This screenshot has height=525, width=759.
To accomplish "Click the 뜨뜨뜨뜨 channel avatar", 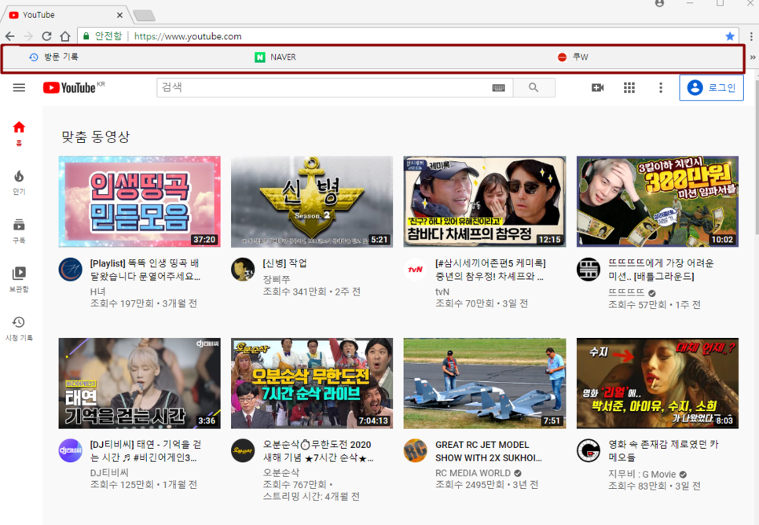I will coord(588,270).
